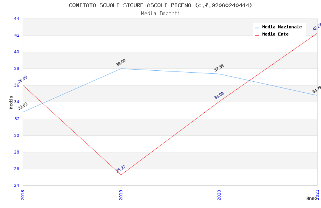Screen dimensions: 321x208
Task: Click the blue Media Nazionale legend swatch
Action: [x=257, y=28]
